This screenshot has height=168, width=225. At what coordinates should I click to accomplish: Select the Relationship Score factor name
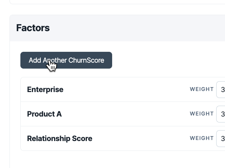pyautogui.click(x=60, y=139)
